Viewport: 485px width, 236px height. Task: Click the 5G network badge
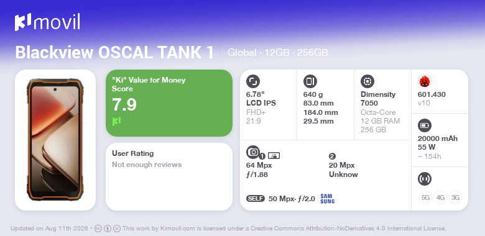(x=425, y=197)
